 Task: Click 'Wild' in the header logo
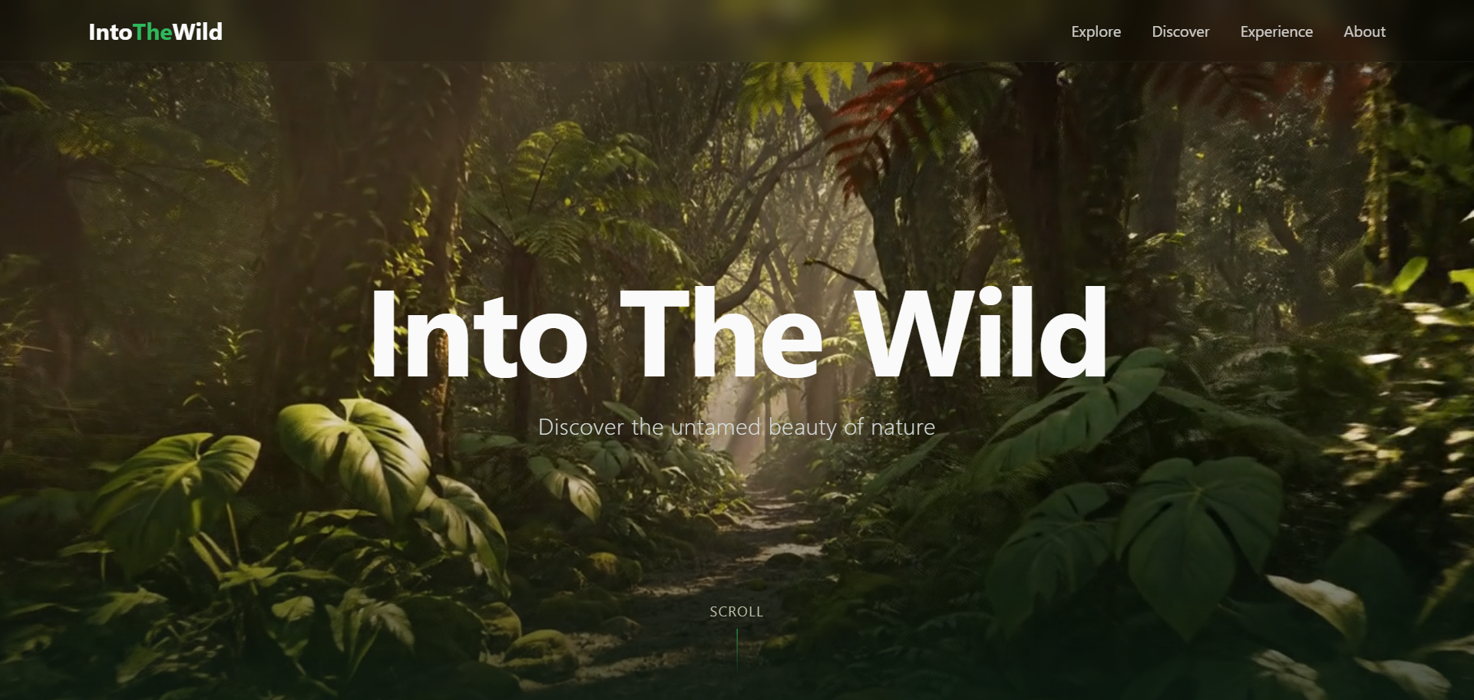pos(197,31)
